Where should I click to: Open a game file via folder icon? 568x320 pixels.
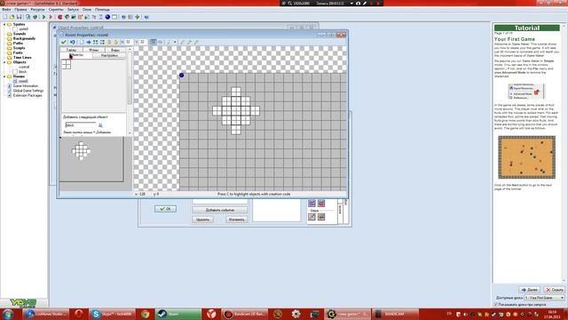[x=12, y=17]
